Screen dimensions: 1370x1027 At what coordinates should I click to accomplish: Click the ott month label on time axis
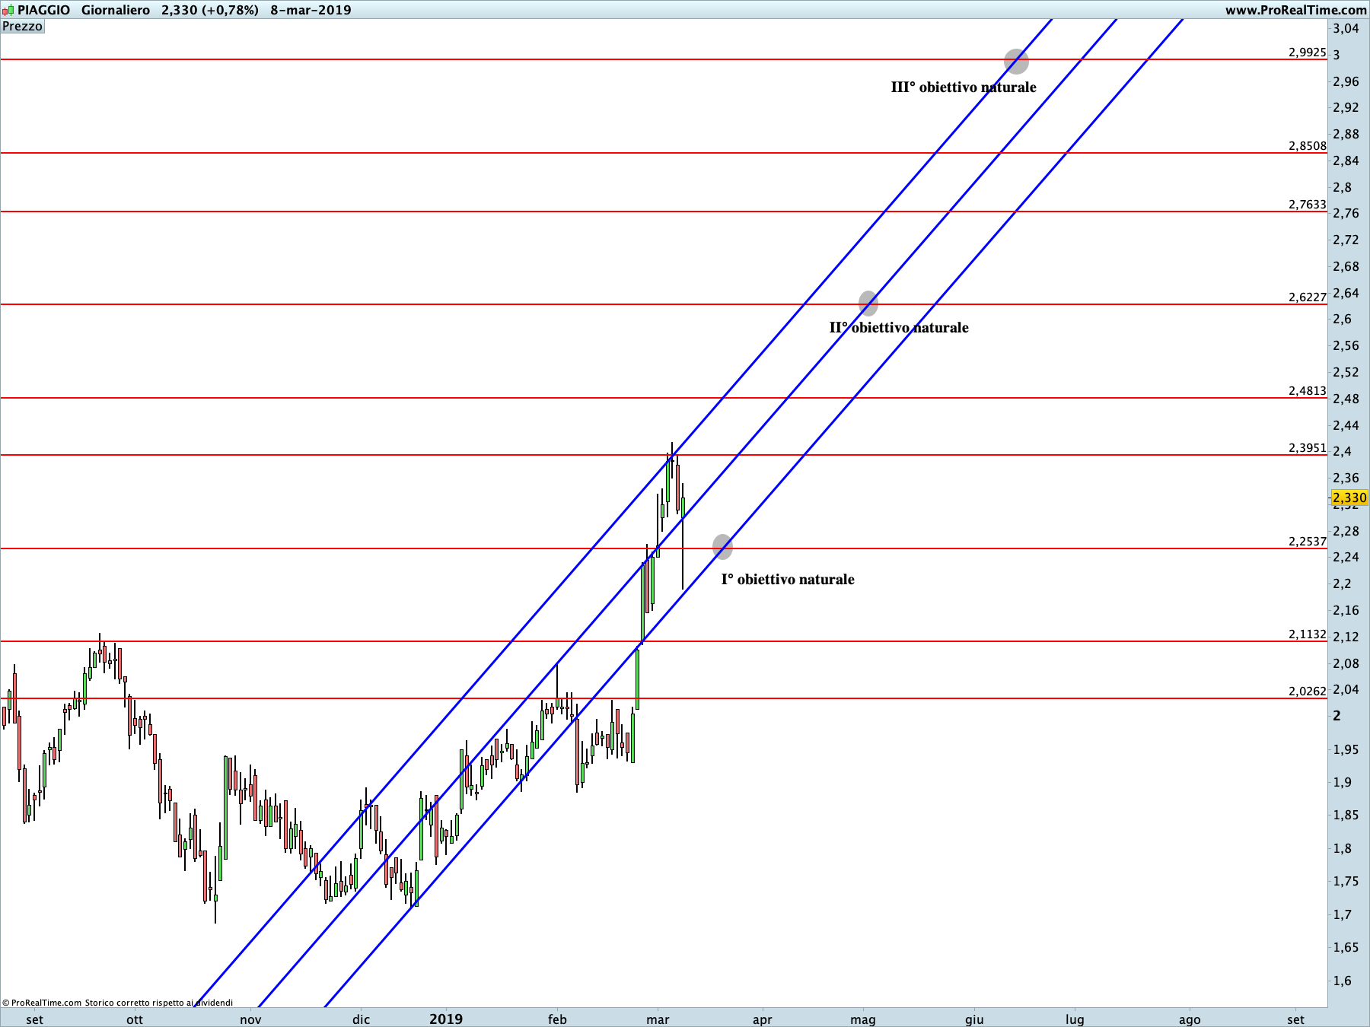pos(135,1019)
